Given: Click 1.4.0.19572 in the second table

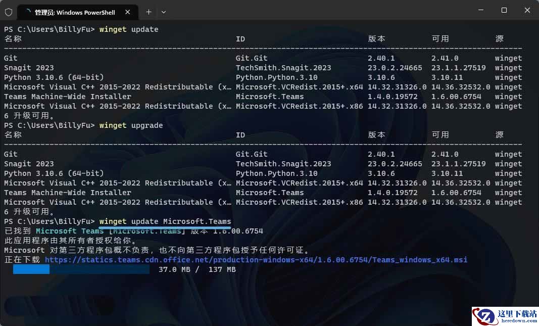Looking at the screenshot, I should coord(392,193).
